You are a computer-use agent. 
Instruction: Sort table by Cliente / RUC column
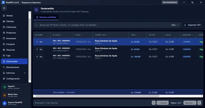pos(101,35)
